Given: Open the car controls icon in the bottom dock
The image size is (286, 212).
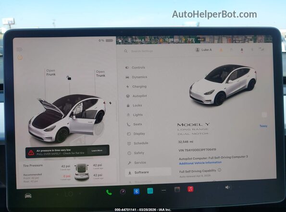Looking at the screenshot, I should [x=28, y=196].
